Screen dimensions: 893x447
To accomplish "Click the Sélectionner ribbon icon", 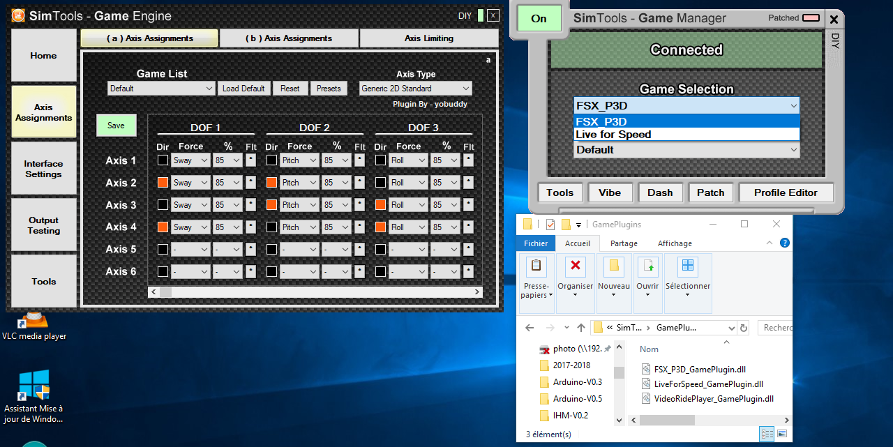I will (x=688, y=266).
